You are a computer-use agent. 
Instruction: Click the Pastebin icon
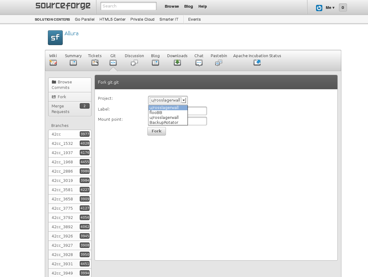pyautogui.click(x=219, y=63)
